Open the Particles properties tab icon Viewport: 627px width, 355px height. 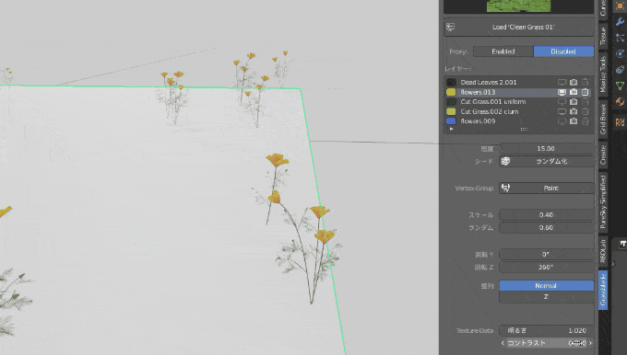[x=620, y=38]
